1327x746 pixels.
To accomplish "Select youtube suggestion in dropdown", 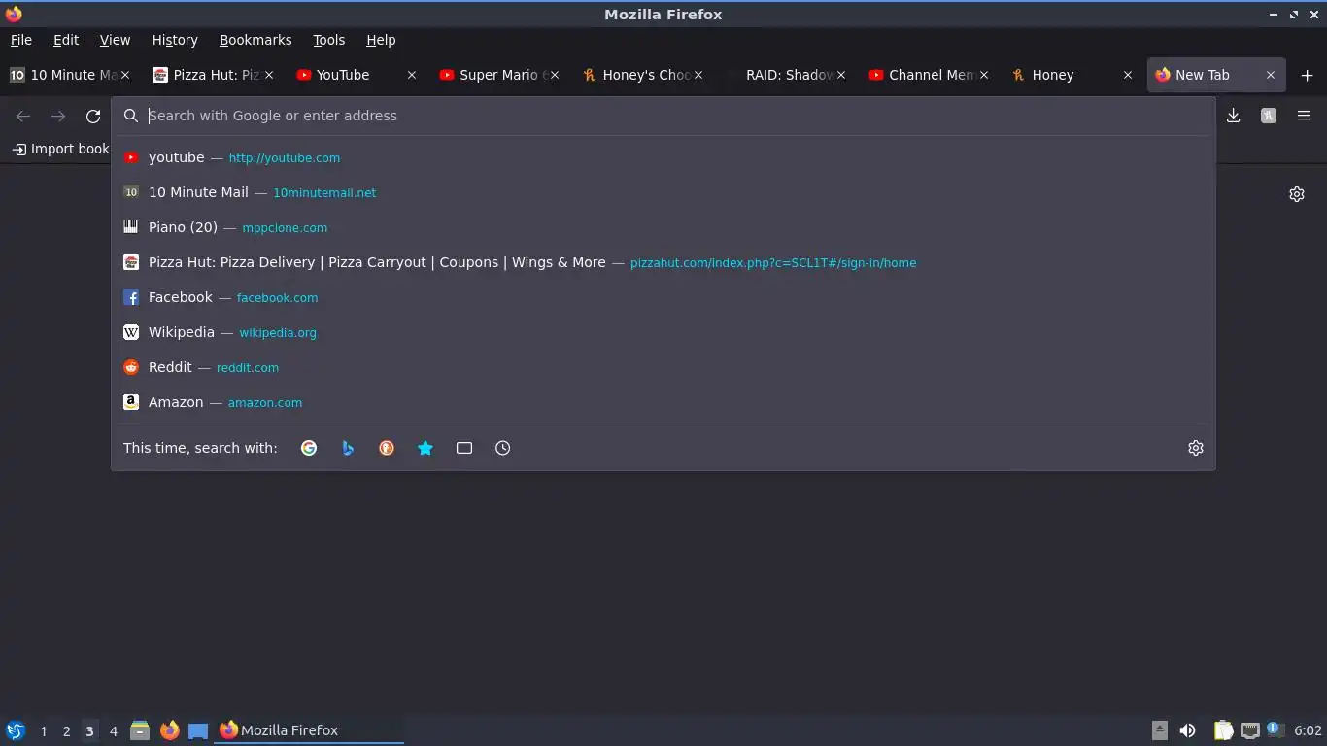I will tap(663, 157).
